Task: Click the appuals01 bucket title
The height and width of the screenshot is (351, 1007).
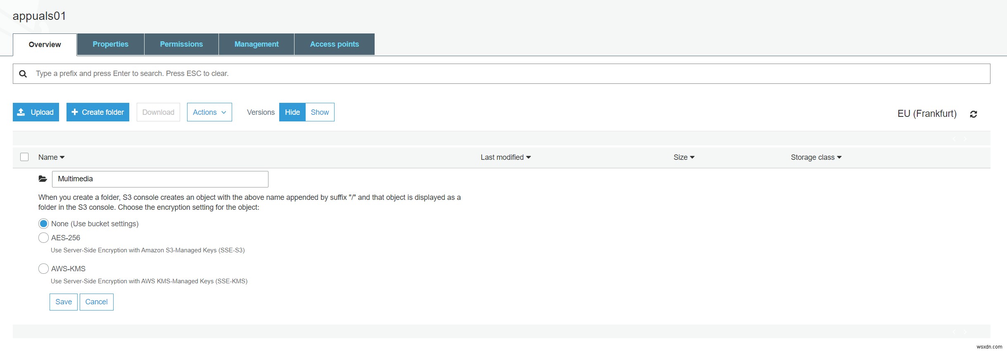Action: pyautogui.click(x=39, y=16)
